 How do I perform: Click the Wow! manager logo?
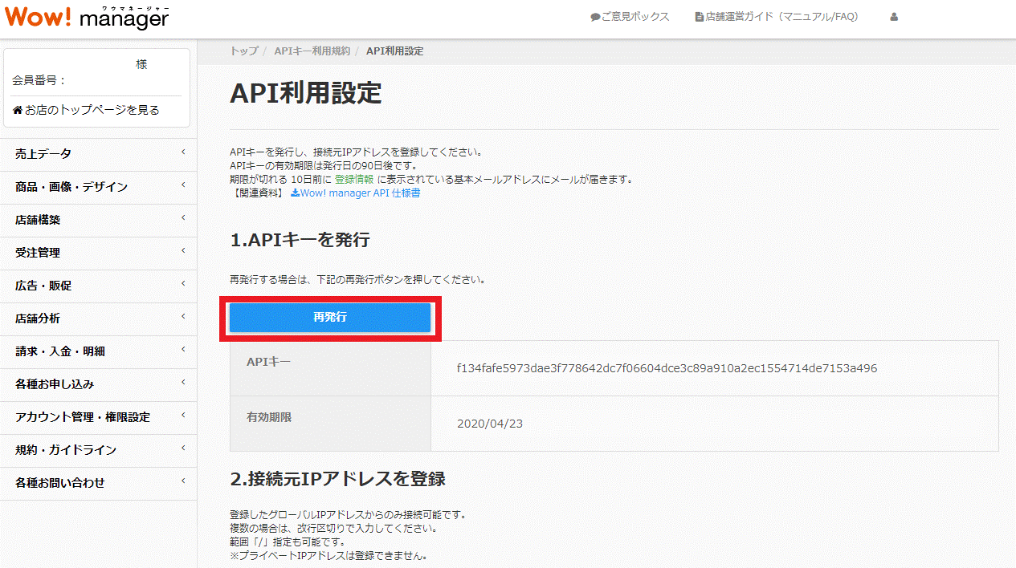(x=87, y=17)
